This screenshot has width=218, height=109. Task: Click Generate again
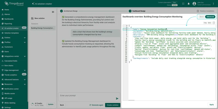[x=96, y=105]
